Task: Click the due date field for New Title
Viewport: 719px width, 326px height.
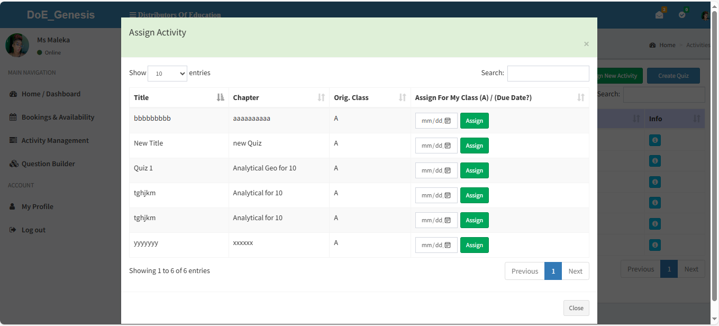Action: (431, 146)
